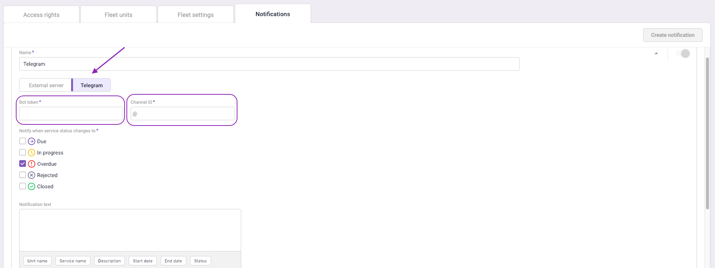
Task: Insert the Start date tag
Action: tap(143, 261)
